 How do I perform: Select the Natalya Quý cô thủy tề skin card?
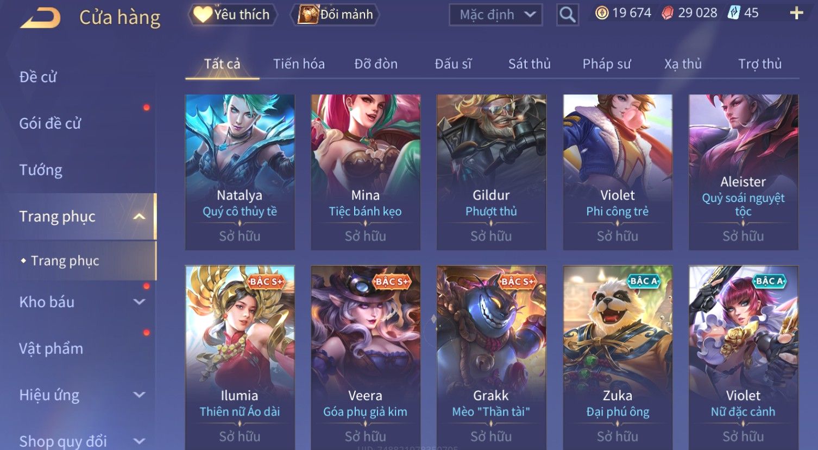tap(240, 172)
